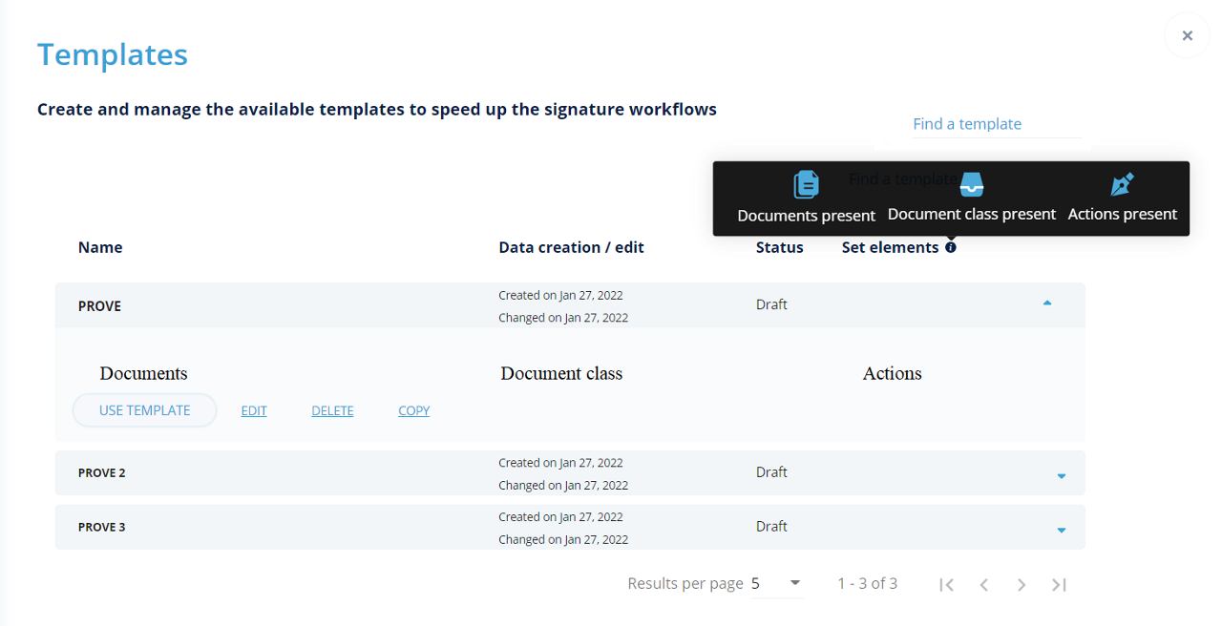
Task: Go to the first results page
Action: [x=946, y=584]
